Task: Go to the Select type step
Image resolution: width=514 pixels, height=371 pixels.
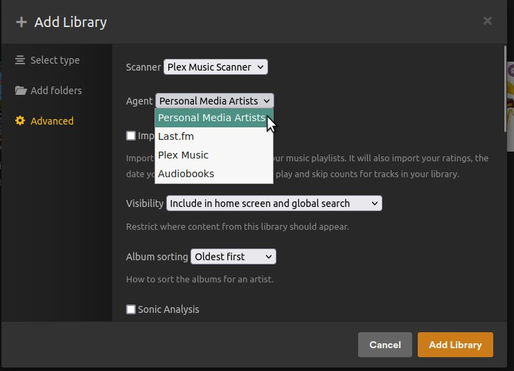Action: pos(55,60)
